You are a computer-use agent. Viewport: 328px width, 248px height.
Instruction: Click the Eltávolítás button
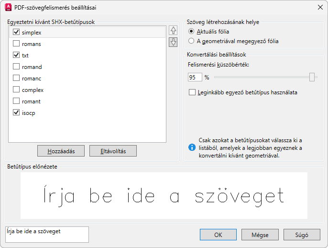pyautogui.click(x=113, y=151)
